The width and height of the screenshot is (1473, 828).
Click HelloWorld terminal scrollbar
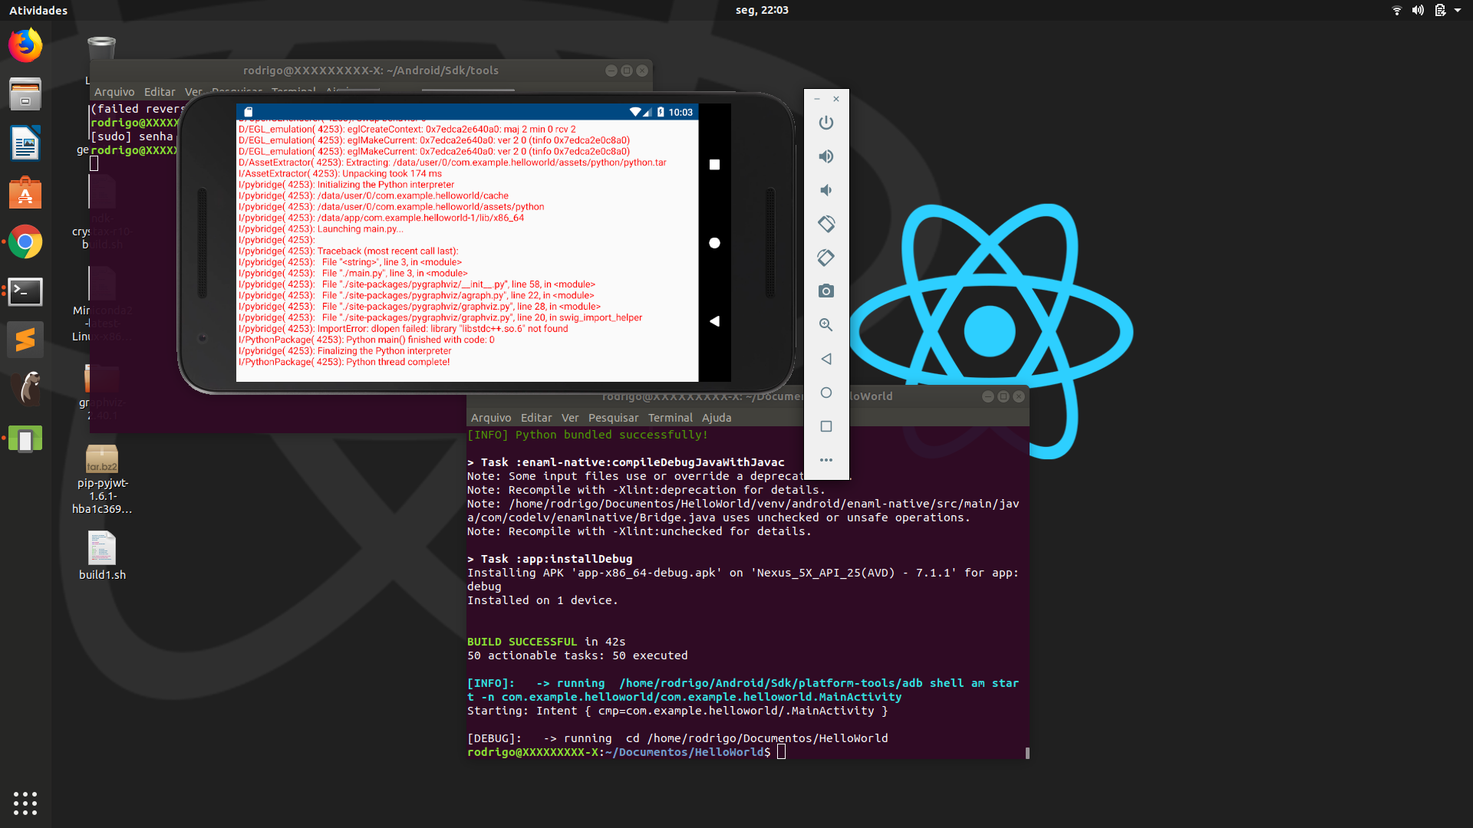(1027, 753)
